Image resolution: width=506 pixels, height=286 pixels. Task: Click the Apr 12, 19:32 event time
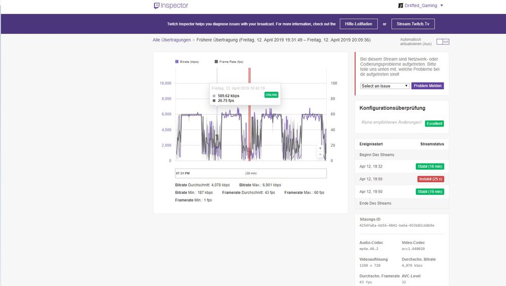(371, 167)
